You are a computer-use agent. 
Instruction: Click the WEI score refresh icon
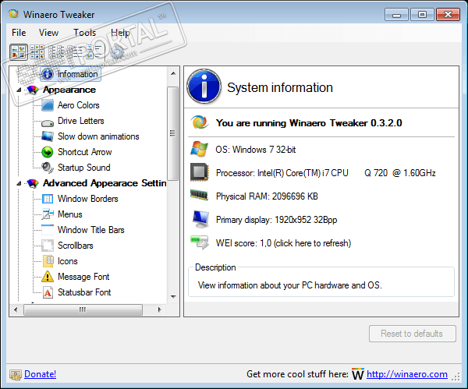[x=200, y=242]
